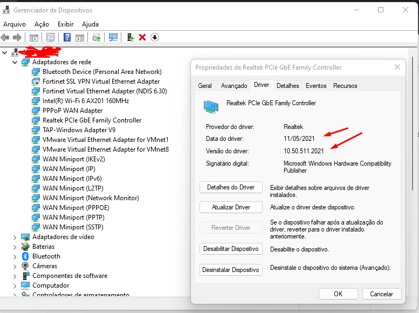This screenshot has width=419, height=313.
Task: Expand the Adaptadores de vídeo node
Action: (15, 237)
